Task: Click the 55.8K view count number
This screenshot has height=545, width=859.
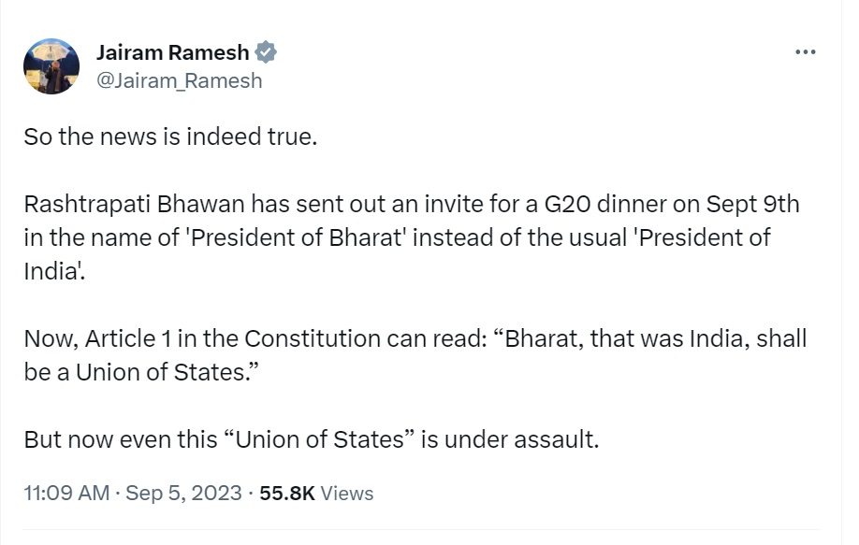Action: pos(286,493)
